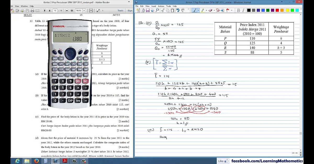Click the Adobe Reader taskbar icon

pyautogui.click(x=65, y=161)
